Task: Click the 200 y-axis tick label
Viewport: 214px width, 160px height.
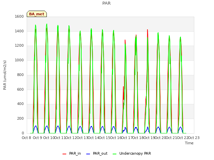Action: point(20,119)
